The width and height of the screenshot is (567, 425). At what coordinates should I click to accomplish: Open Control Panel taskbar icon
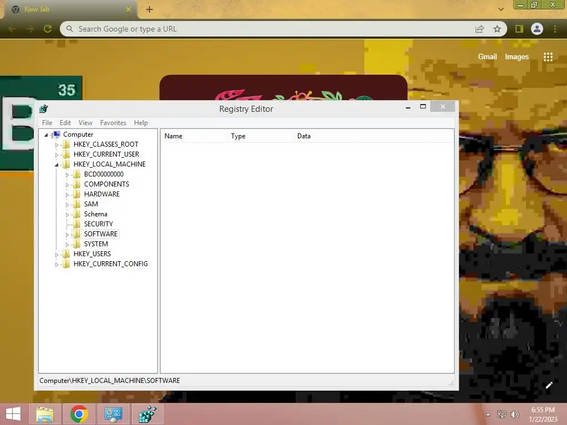113,414
